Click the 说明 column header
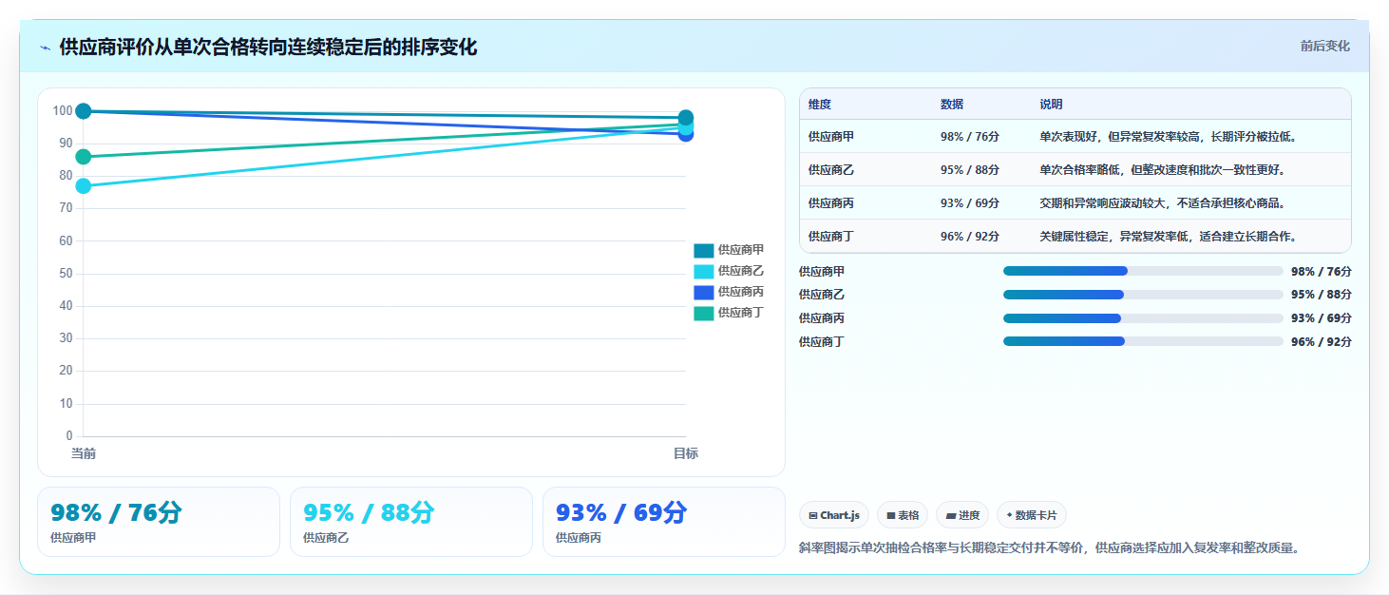This screenshot has height=595, width=1389. pos(1051,105)
